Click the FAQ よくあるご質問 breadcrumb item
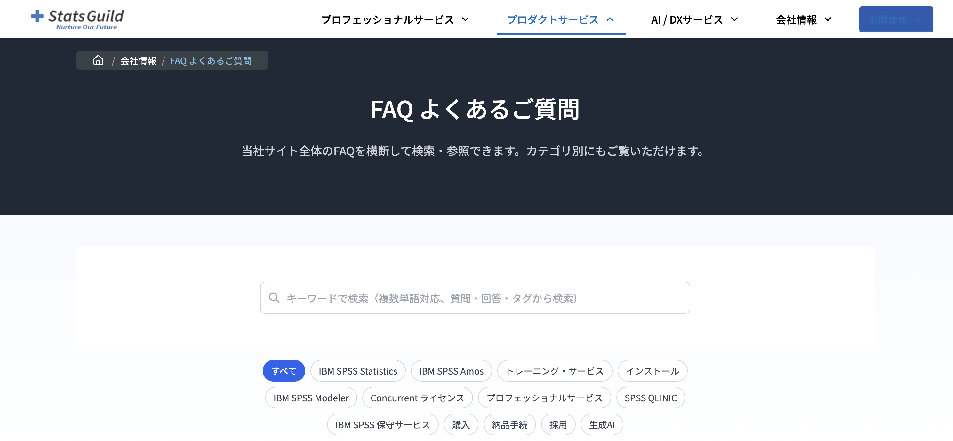 211,60
